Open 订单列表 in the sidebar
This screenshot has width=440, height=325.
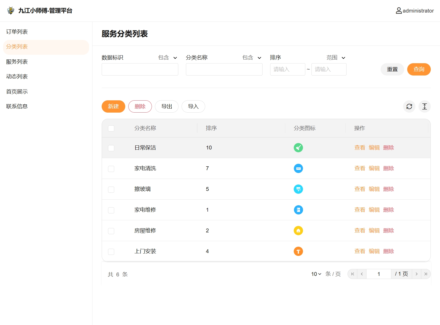17,32
